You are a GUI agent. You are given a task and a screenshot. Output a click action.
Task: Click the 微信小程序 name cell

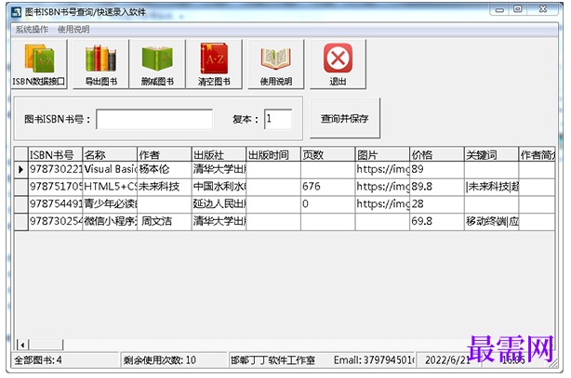tap(110, 222)
